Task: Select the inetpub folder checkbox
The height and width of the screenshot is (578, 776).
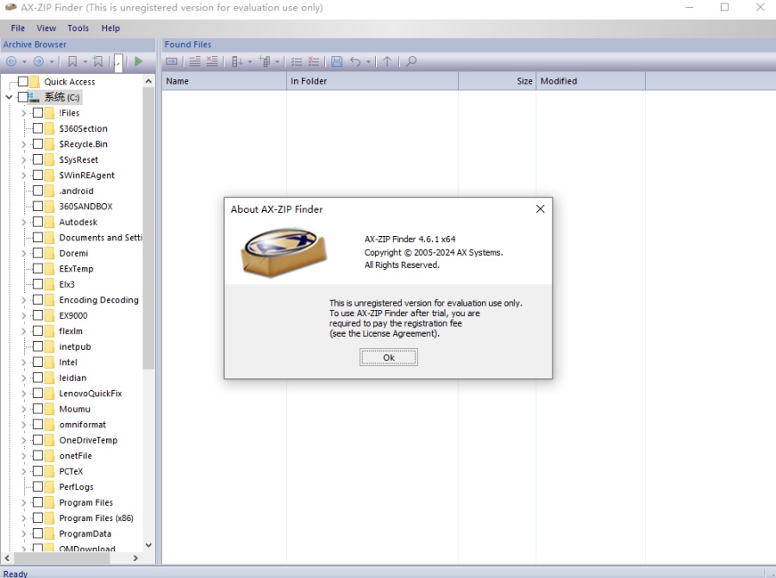Action: (x=38, y=346)
